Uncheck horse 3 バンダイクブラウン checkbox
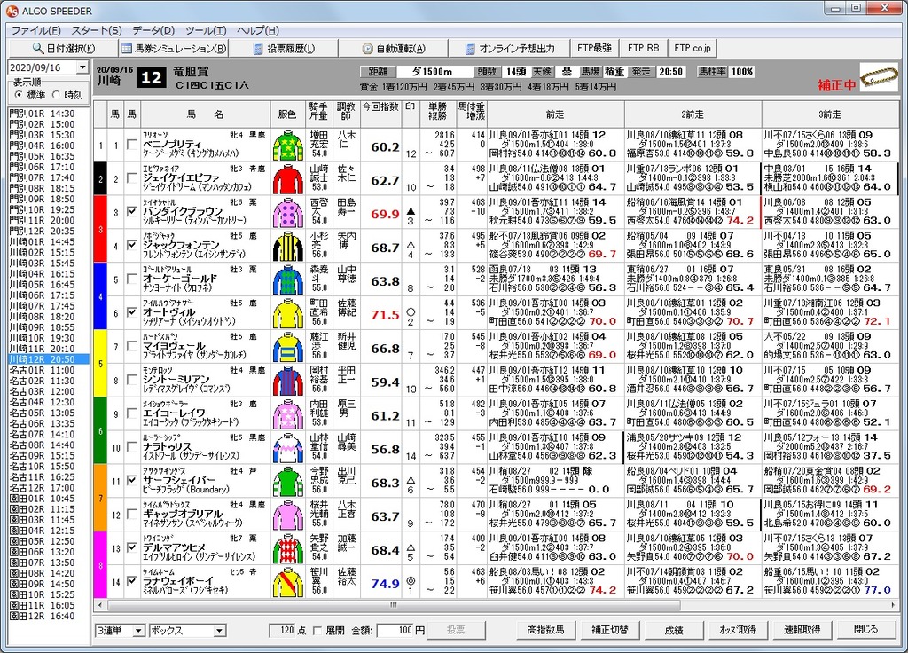 132,211
